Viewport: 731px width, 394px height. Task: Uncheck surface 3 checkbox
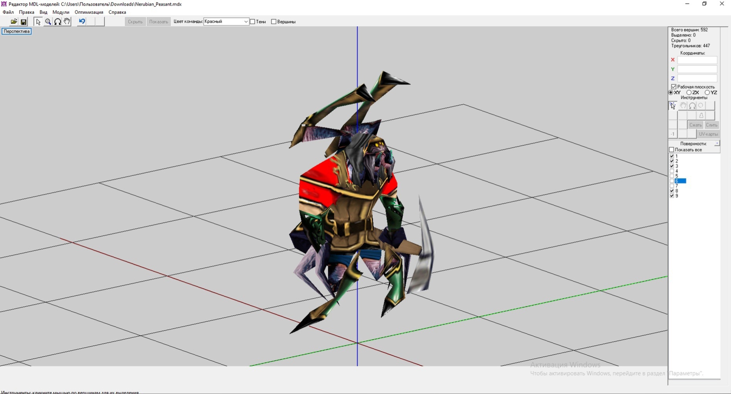click(672, 166)
